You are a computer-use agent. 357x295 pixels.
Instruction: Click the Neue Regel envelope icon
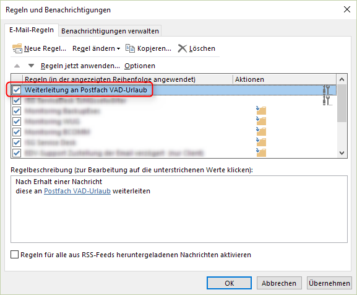pos(17,48)
